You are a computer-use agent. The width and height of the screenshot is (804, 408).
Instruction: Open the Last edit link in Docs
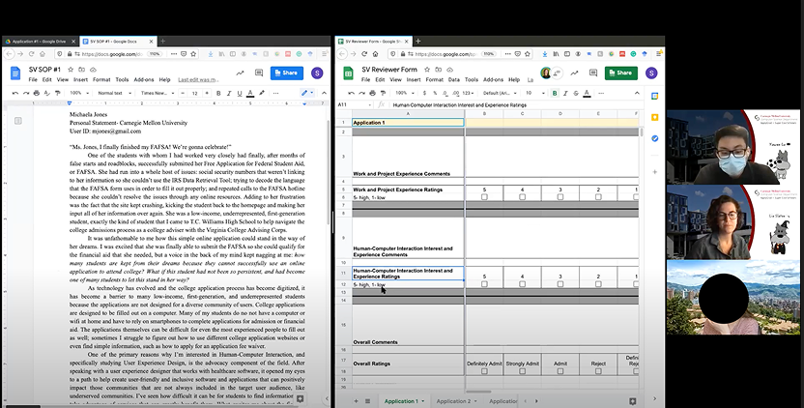coord(198,79)
